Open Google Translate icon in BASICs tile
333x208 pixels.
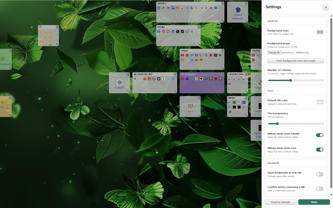tap(192, 8)
